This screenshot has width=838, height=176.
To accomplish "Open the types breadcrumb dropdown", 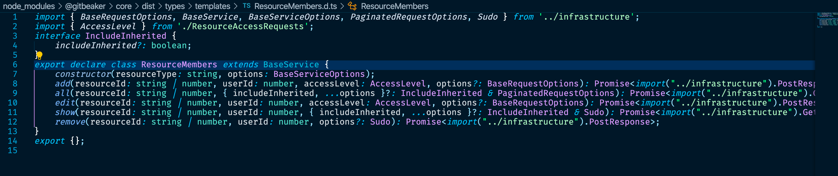I will [174, 6].
